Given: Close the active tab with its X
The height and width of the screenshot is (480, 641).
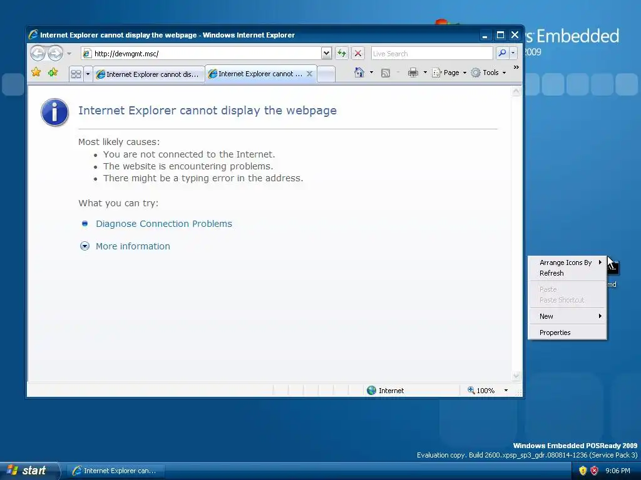Looking at the screenshot, I should pos(309,74).
